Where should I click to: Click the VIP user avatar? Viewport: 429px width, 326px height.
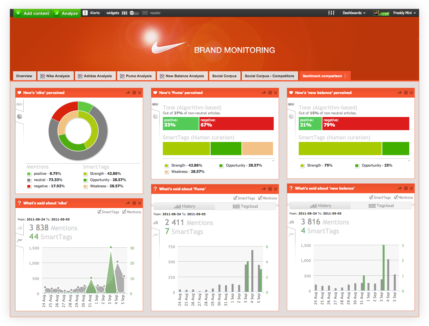(381, 13)
